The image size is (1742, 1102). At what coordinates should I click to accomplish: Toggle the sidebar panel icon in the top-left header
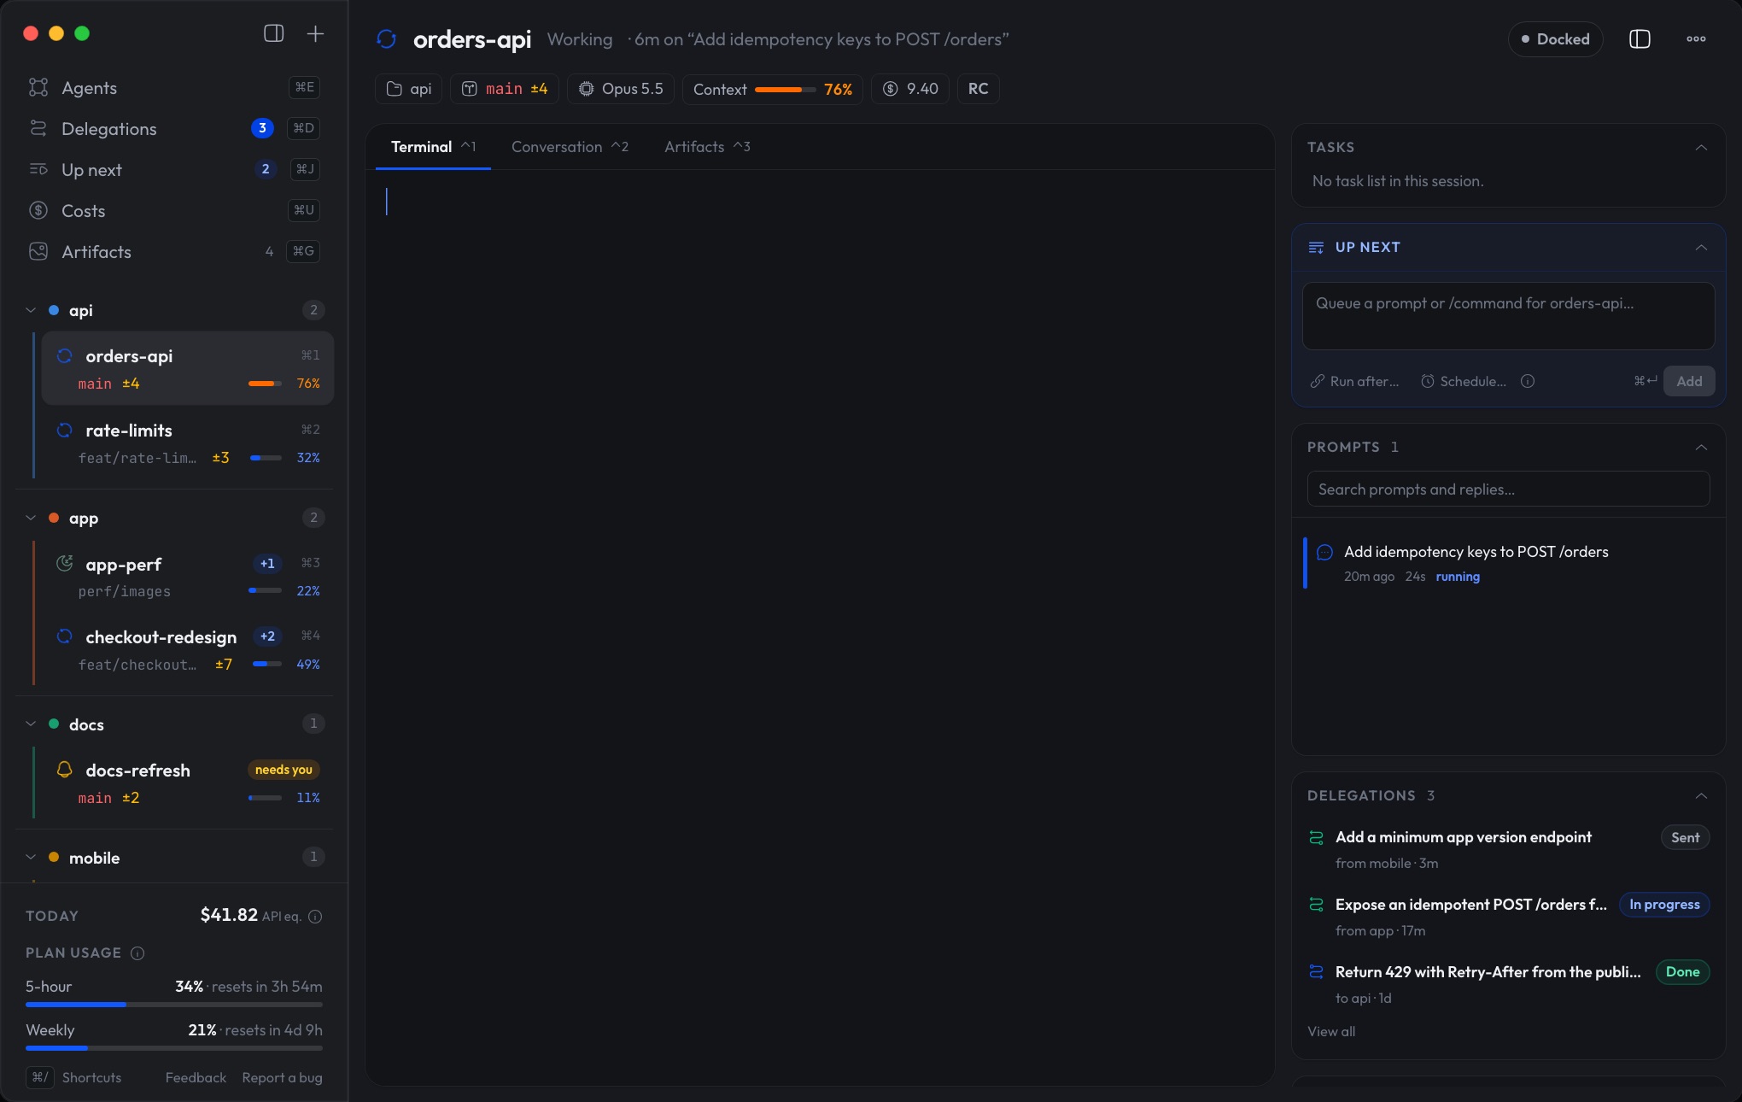(273, 33)
